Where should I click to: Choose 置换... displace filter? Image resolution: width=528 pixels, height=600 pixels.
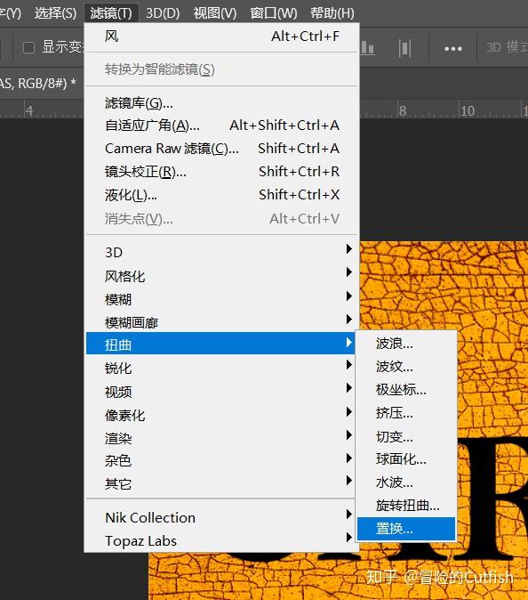click(x=406, y=529)
